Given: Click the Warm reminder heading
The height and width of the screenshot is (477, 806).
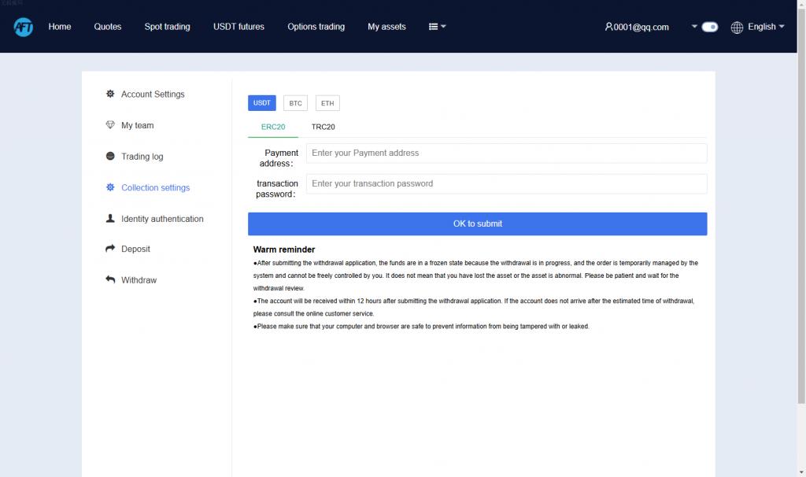Looking at the screenshot, I should tap(283, 250).
